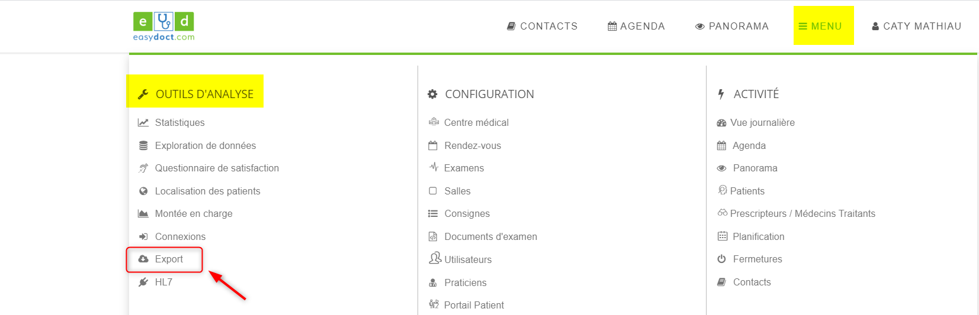Click the Exploration de données database icon

click(143, 145)
